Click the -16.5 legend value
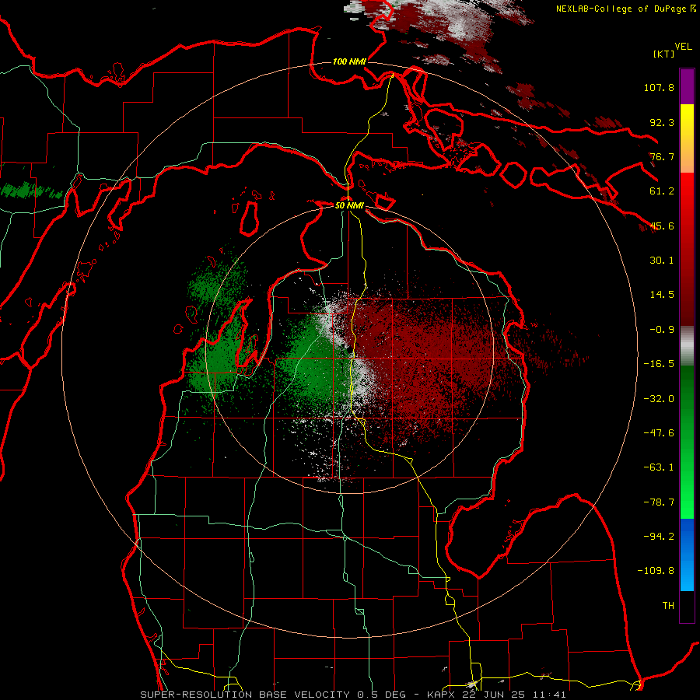Screen dimensions: 700x700 point(659,364)
